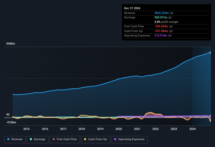Toggle the Revenue legend button

(15, 139)
